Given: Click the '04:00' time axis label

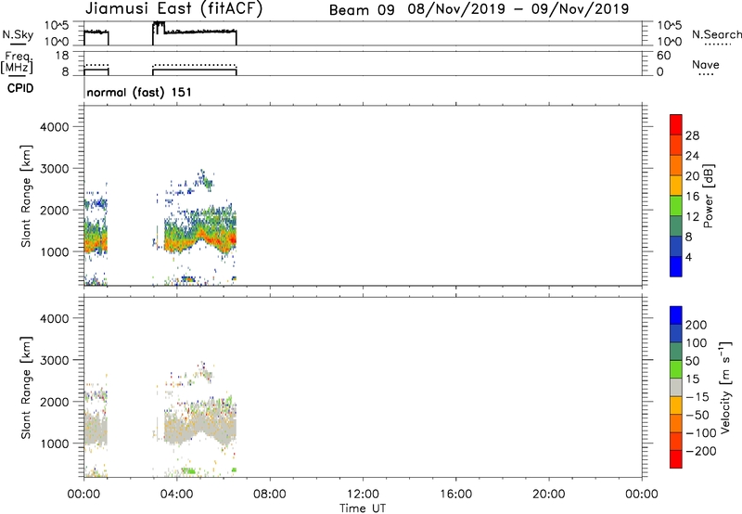Looking at the screenshot, I should click(176, 495).
